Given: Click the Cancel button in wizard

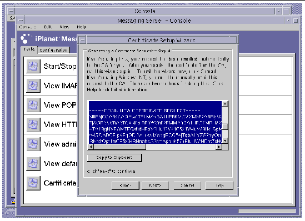Looking at the screenshot, I should click(x=187, y=185).
